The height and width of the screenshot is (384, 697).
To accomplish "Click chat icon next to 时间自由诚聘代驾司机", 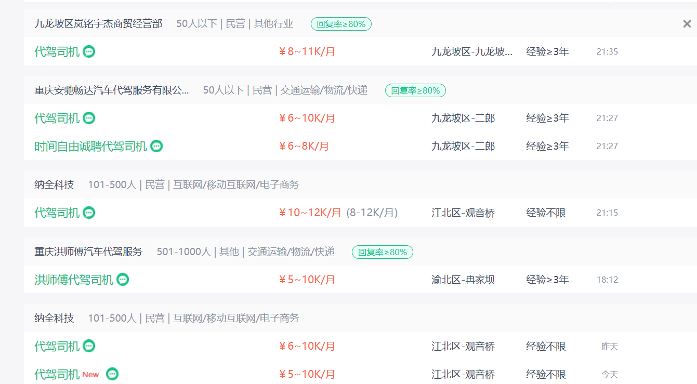I will (156, 146).
